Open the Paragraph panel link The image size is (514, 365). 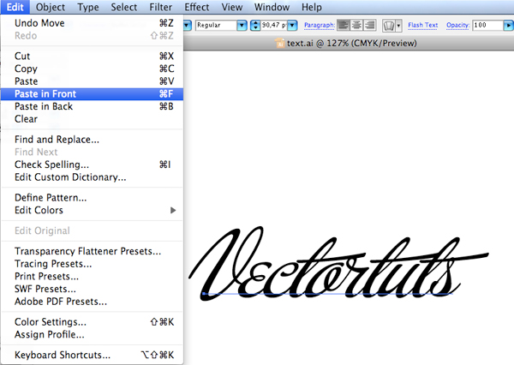320,25
